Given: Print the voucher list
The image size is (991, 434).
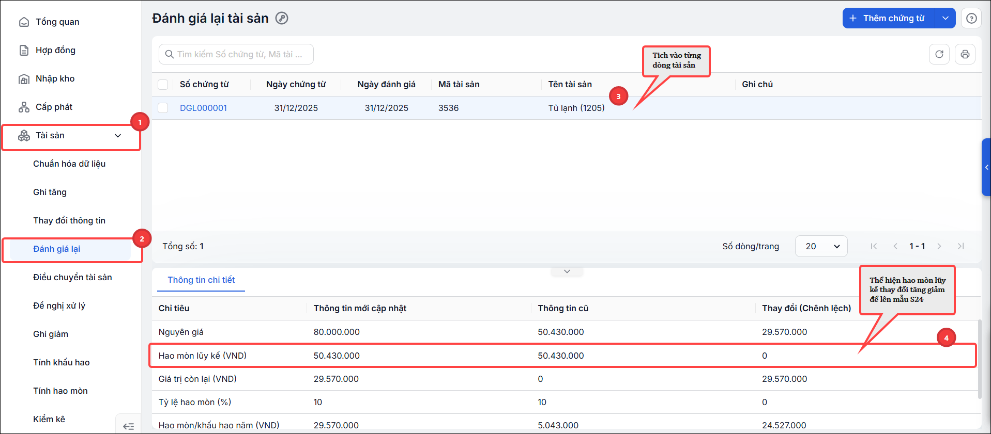Looking at the screenshot, I should point(965,54).
